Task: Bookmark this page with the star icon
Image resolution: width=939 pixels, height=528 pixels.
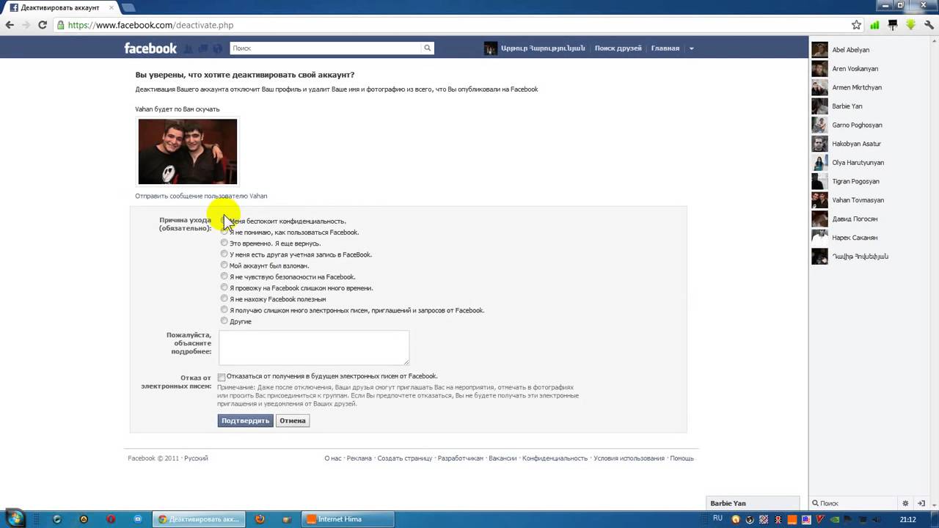Action: coord(856,25)
